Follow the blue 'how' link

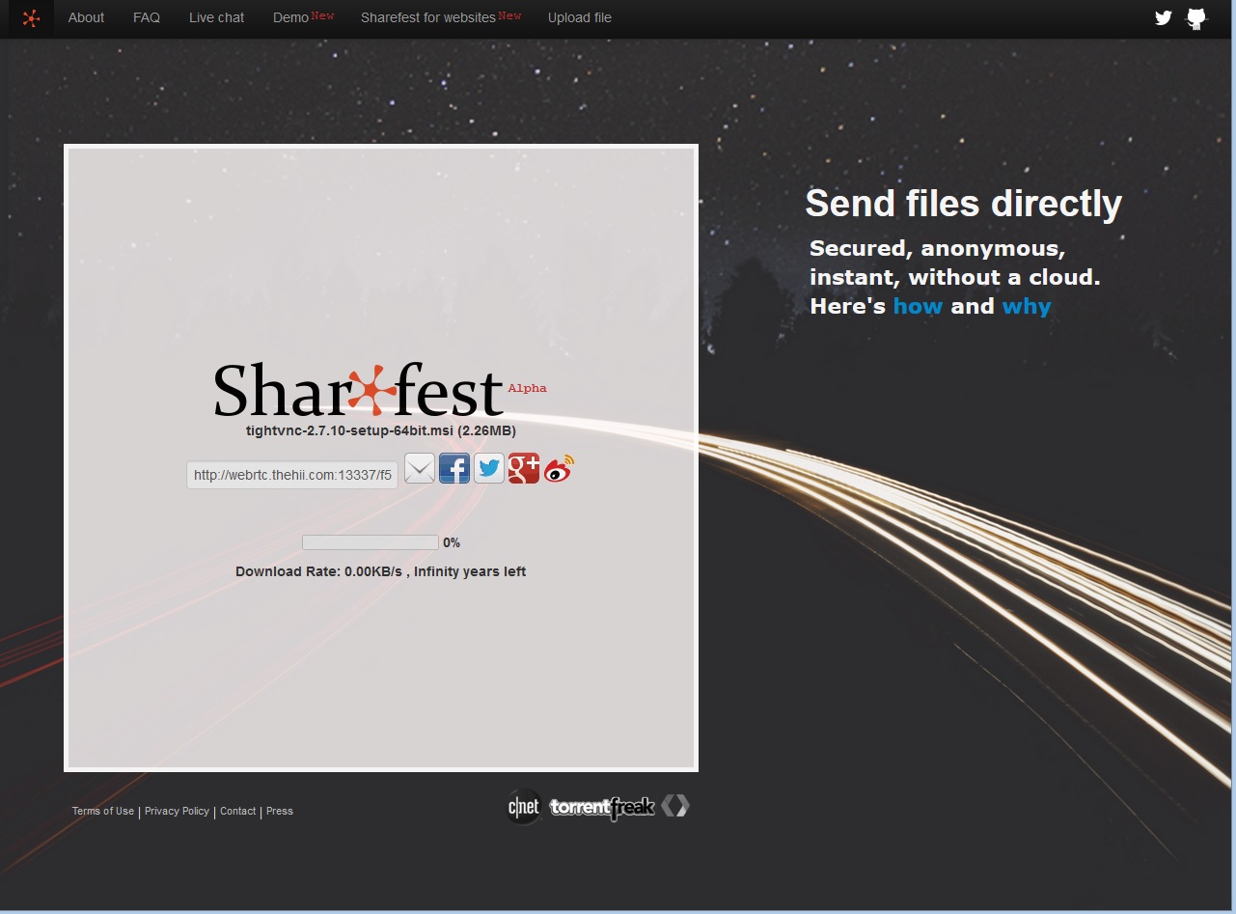click(918, 306)
